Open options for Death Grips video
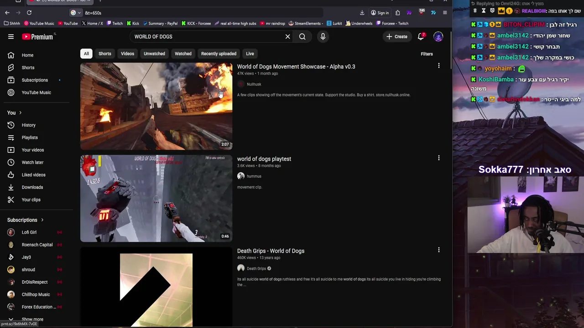Screen dimensions: 584x328 (x=438, y=250)
